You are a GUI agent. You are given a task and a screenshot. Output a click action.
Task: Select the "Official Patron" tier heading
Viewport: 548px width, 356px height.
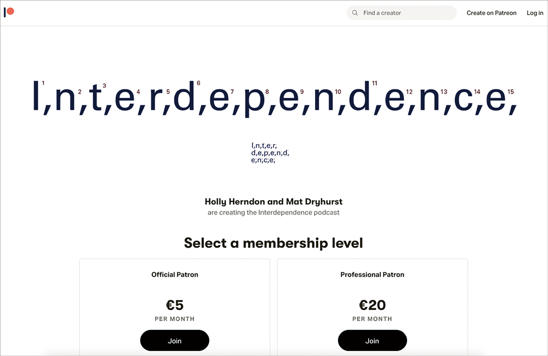pos(175,274)
